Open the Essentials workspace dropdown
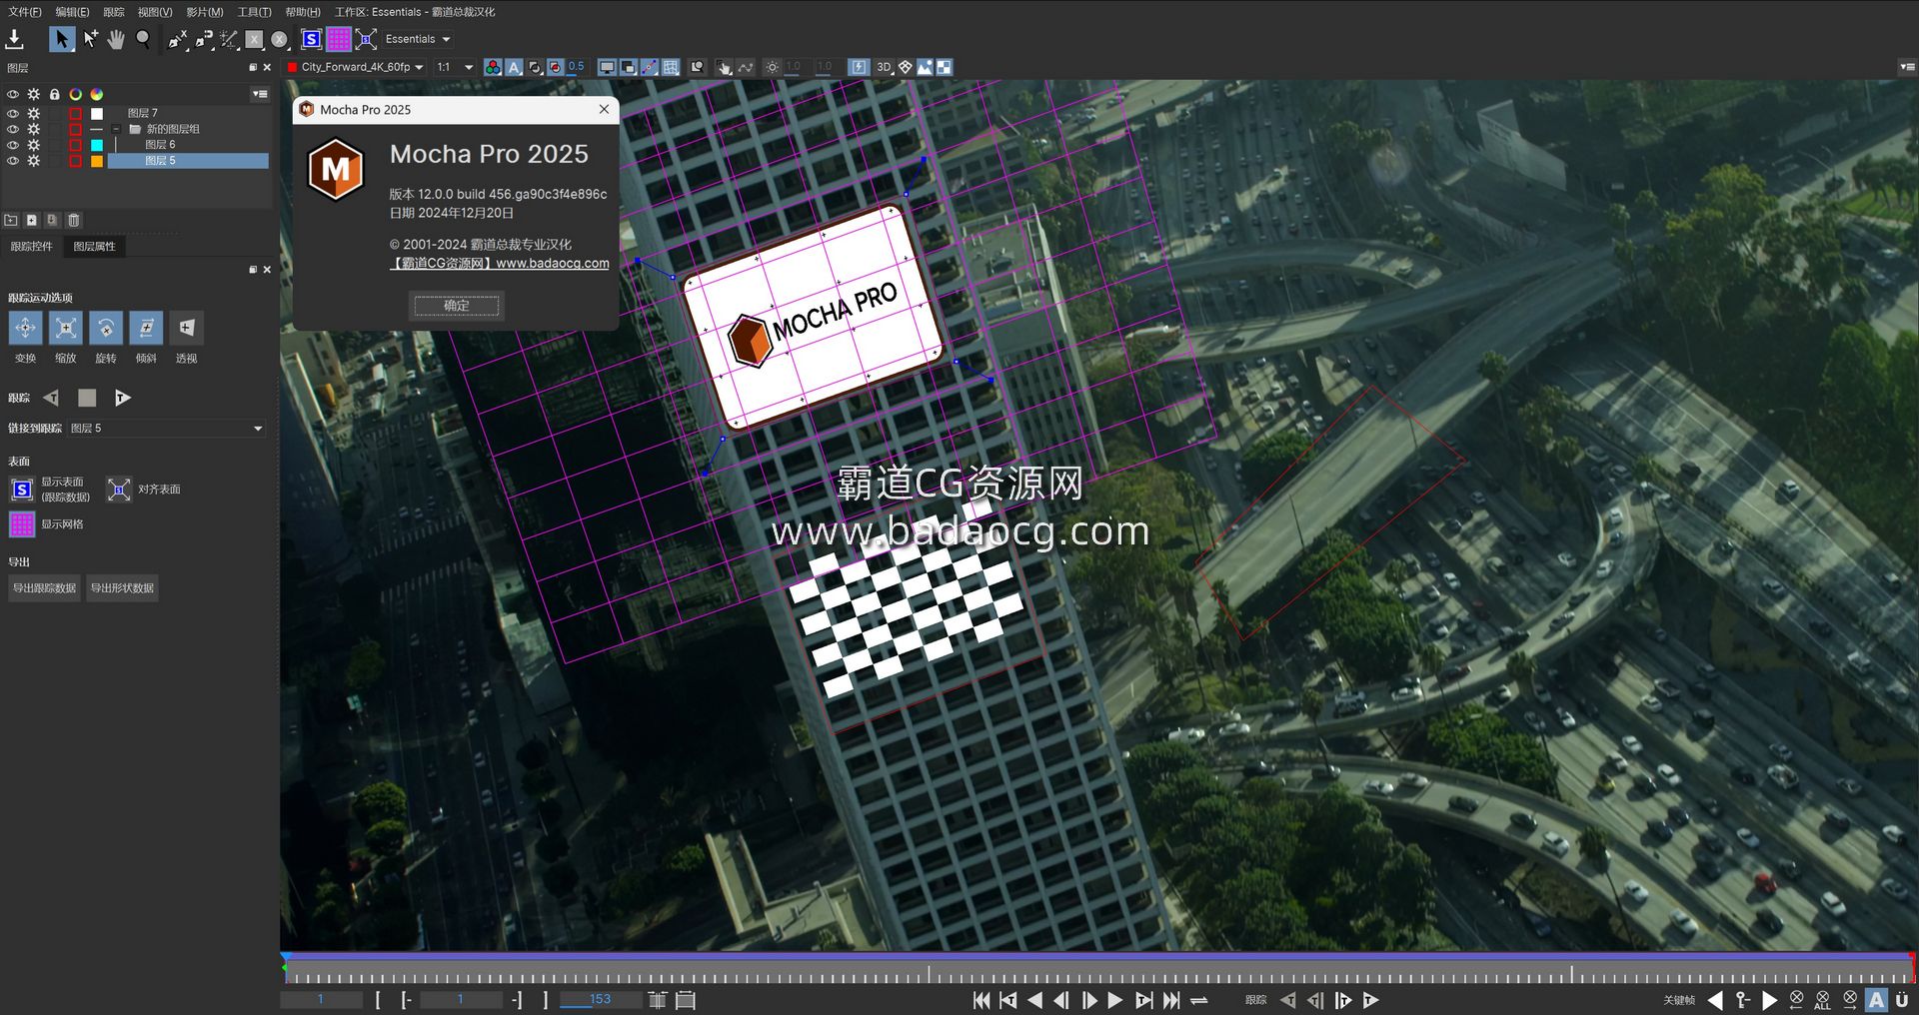The image size is (1919, 1015). point(418,39)
